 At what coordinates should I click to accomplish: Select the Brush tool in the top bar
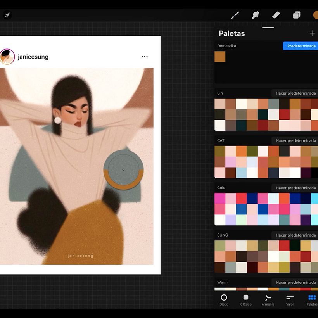pyautogui.click(x=235, y=15)
